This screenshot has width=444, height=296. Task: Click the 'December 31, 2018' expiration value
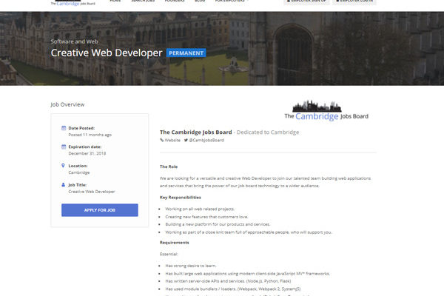click(87, 153)
